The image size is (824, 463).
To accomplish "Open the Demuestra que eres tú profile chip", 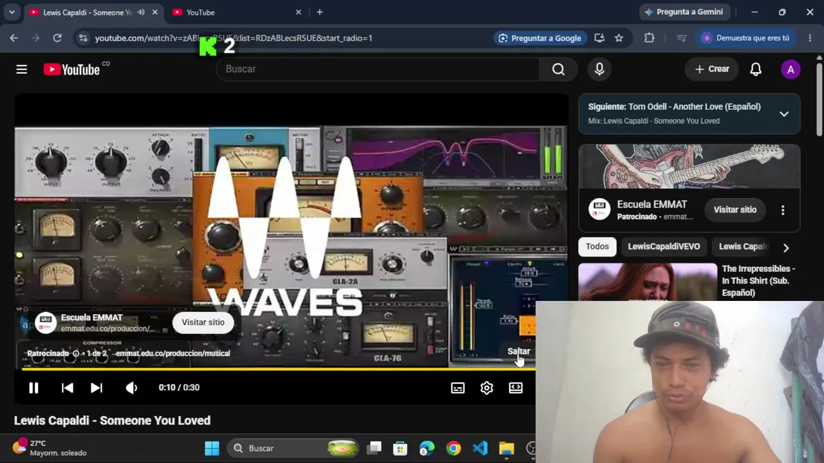I will 747,38.
